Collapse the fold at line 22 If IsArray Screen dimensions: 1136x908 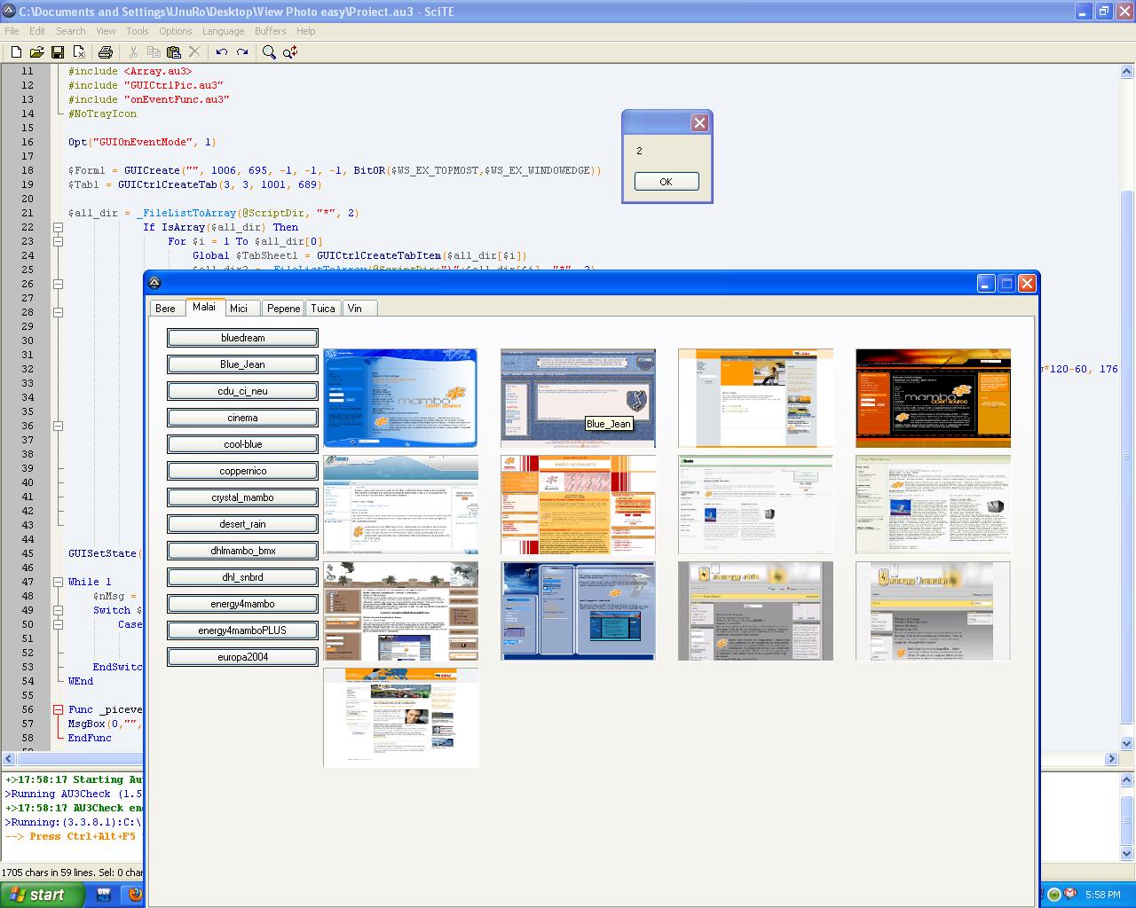click(x=58, y=227)
